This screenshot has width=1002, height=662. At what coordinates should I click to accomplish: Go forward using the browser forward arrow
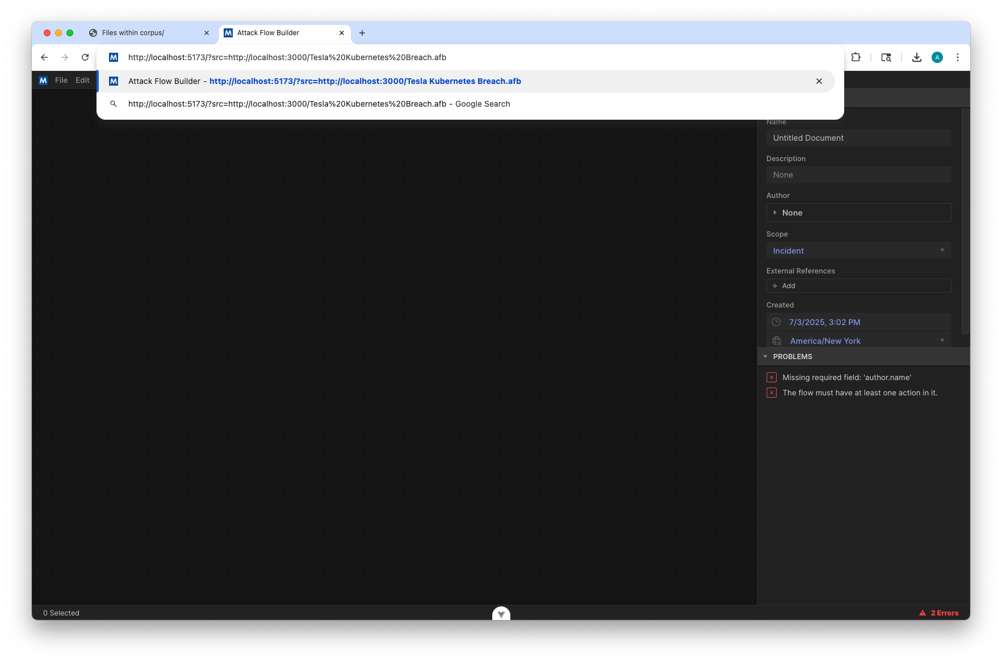tap(65, 57)
